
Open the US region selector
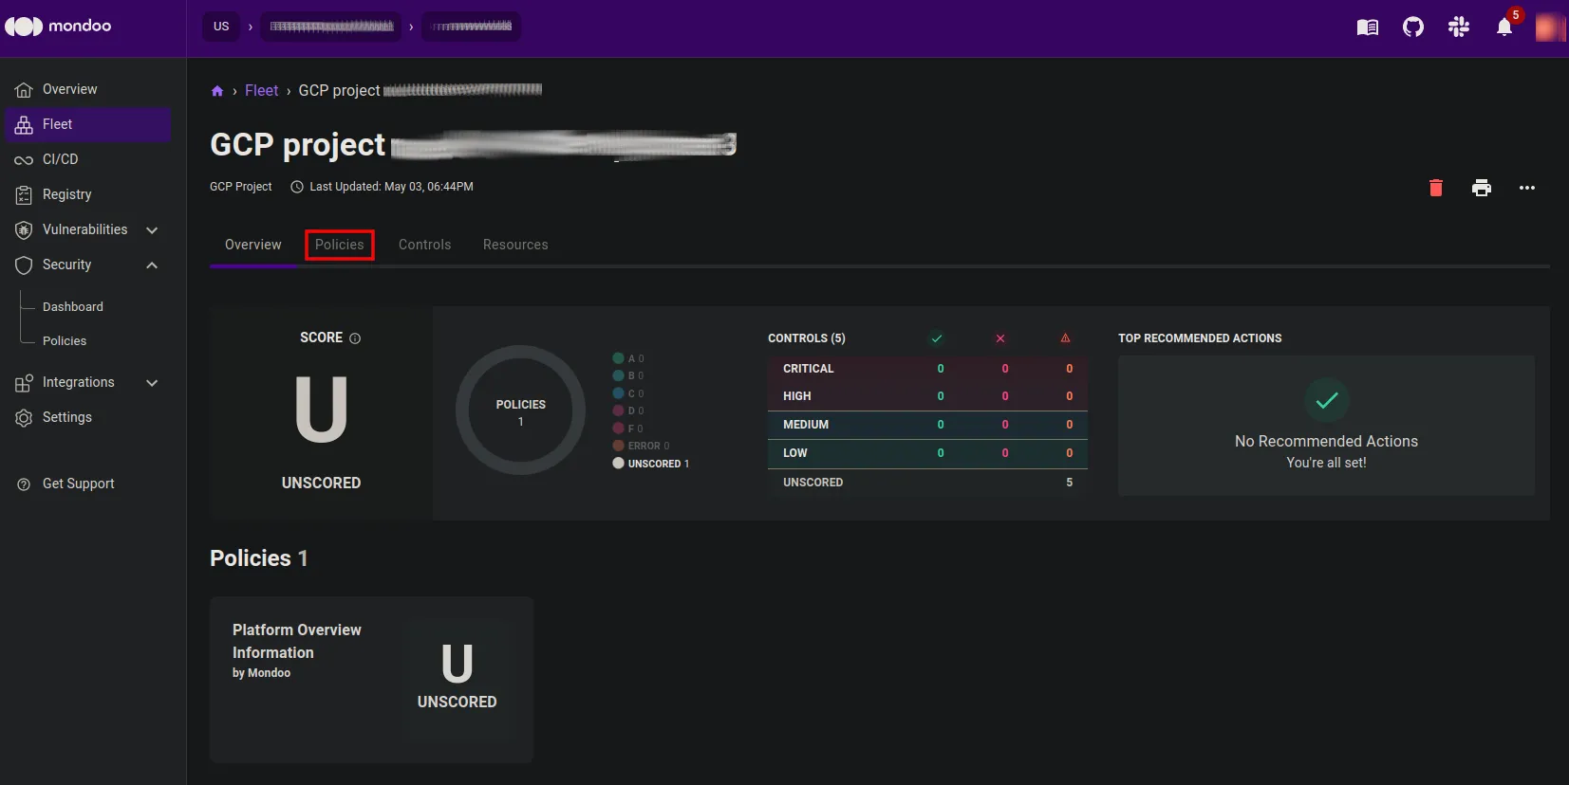tap(221, 27)
